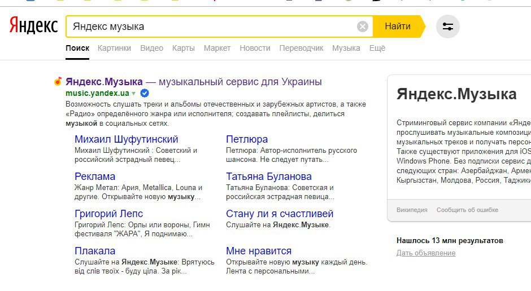
Task: Open the Михаил Шуфутинский sitelink
Action: coord(127,139)
